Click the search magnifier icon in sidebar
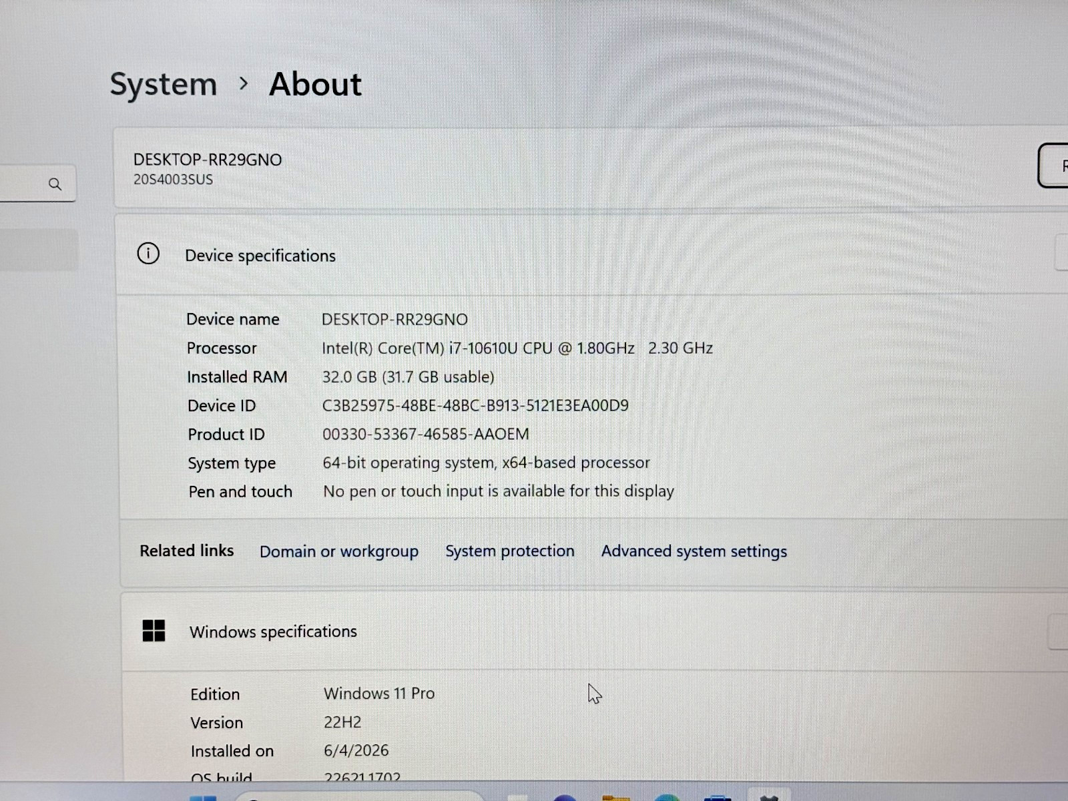The height and width of the screenshot is (801, 1068). tap(55, 184)
